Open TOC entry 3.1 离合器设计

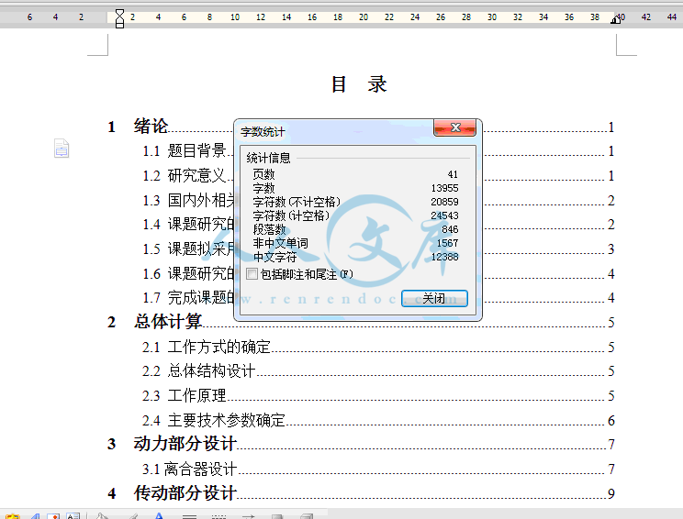click(378, 469)
